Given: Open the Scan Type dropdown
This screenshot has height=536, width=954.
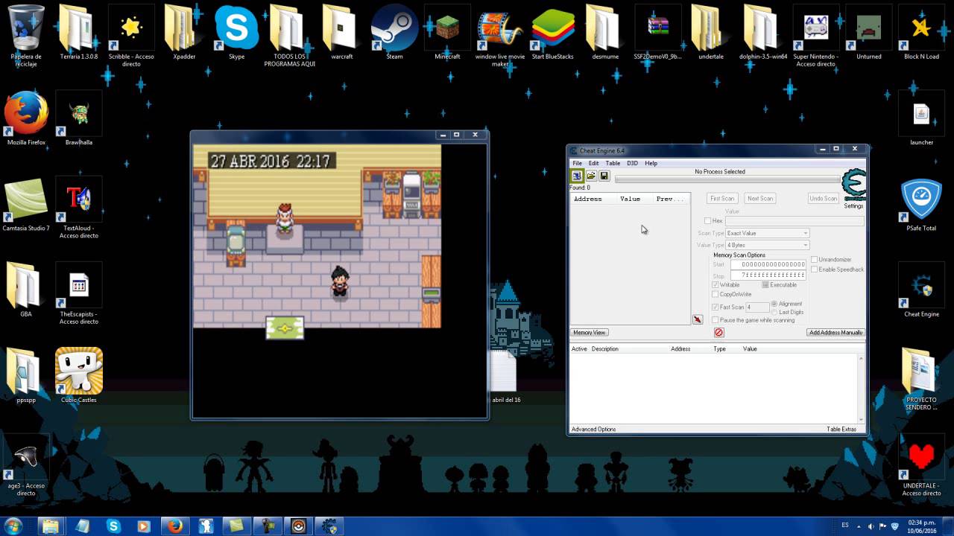Looking at the screenshot, I should (767, 233).
